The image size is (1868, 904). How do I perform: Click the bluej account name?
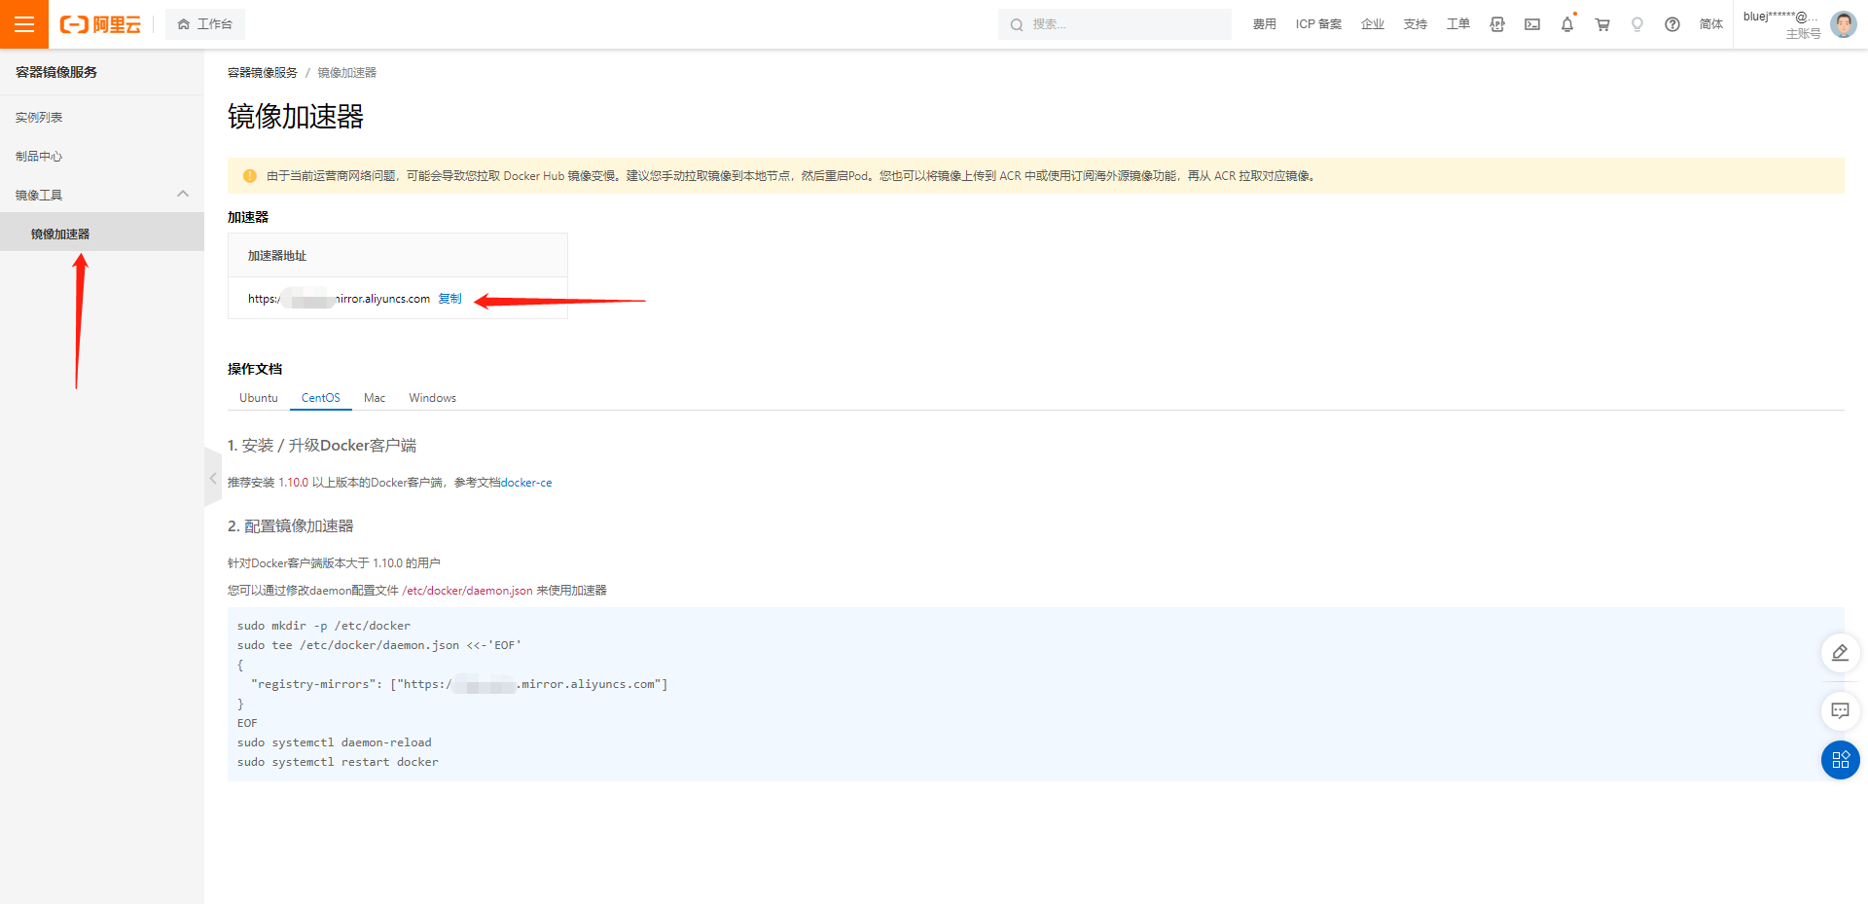(x=1780, y=17)
